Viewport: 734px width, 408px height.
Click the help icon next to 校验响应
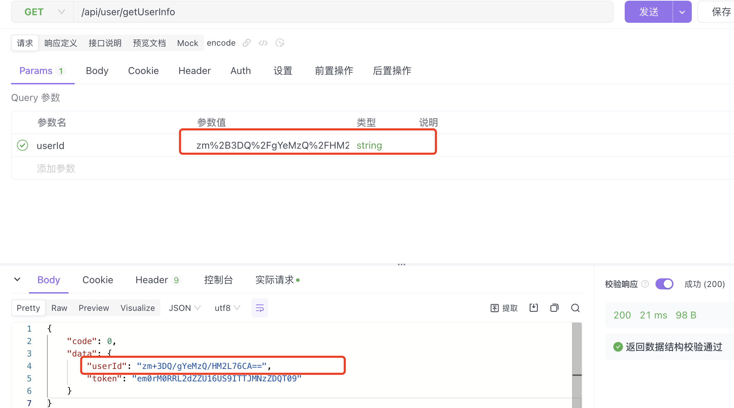(x=645, y=284)
